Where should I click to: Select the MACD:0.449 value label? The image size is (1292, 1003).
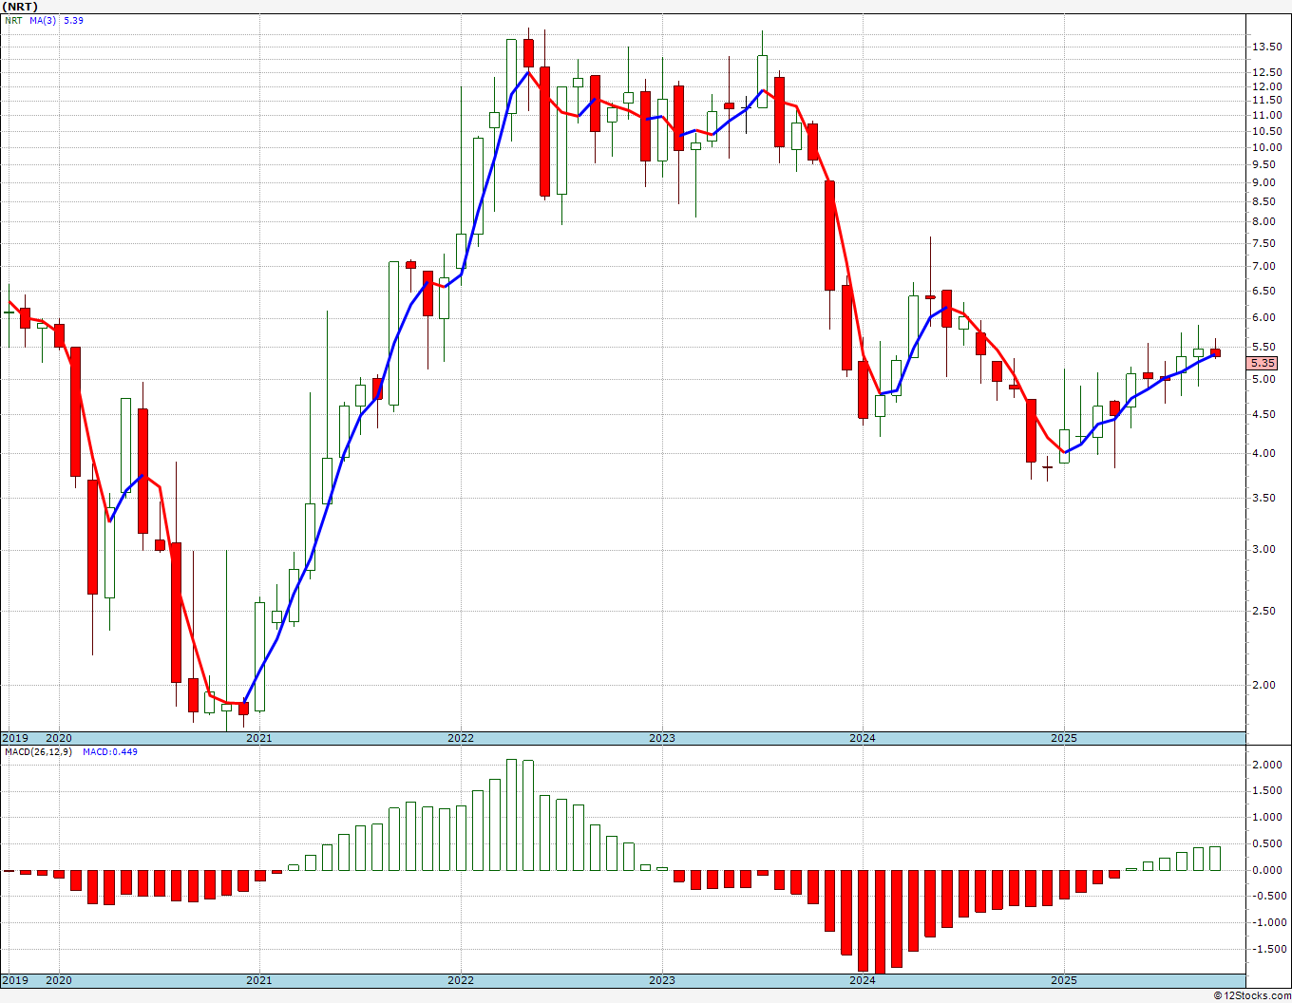point(110,751)
